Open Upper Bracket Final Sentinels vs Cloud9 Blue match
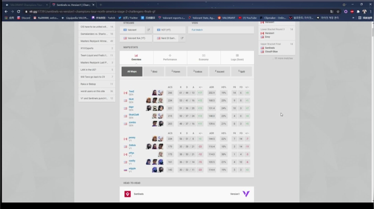Screen dimensions: 374x209 tap(277, 48)
